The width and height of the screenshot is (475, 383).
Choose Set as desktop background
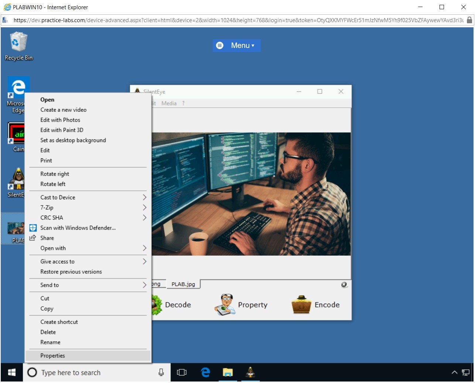coord(73,140)
